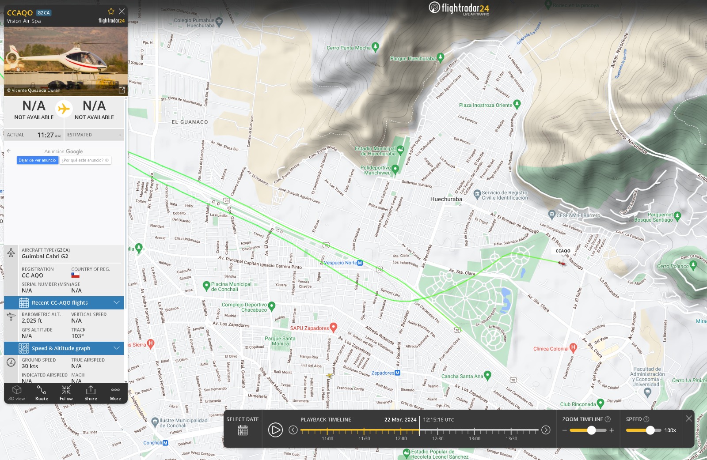Close the playback control bar
Image resolution: width=707 pixels, height=460 pixels.
coord(689,419)
